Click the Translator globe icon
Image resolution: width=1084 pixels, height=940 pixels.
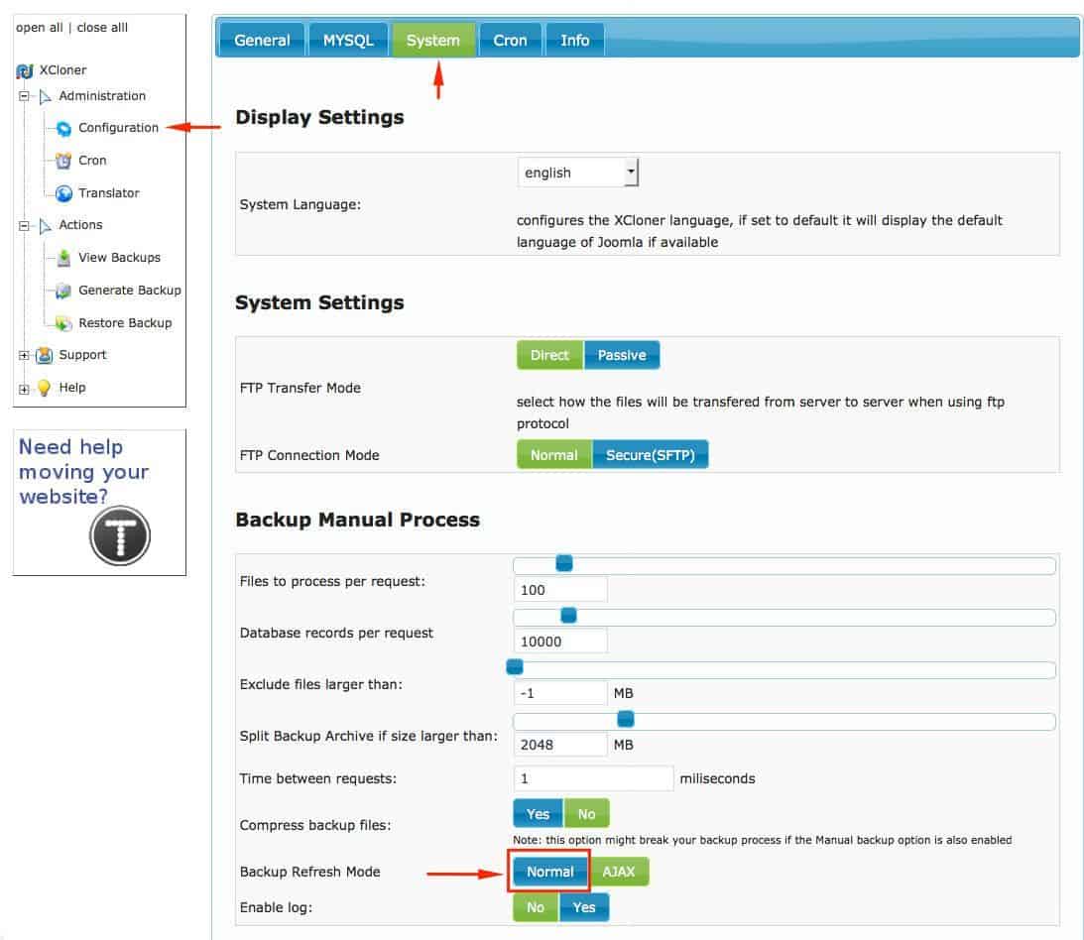click(x=63, y=193)
